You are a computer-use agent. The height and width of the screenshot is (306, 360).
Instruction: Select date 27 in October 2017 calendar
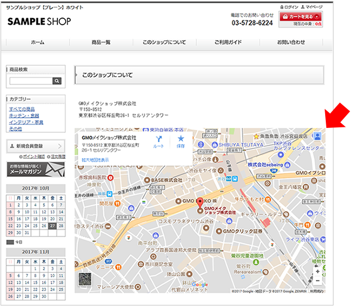(x=52, y=226)
